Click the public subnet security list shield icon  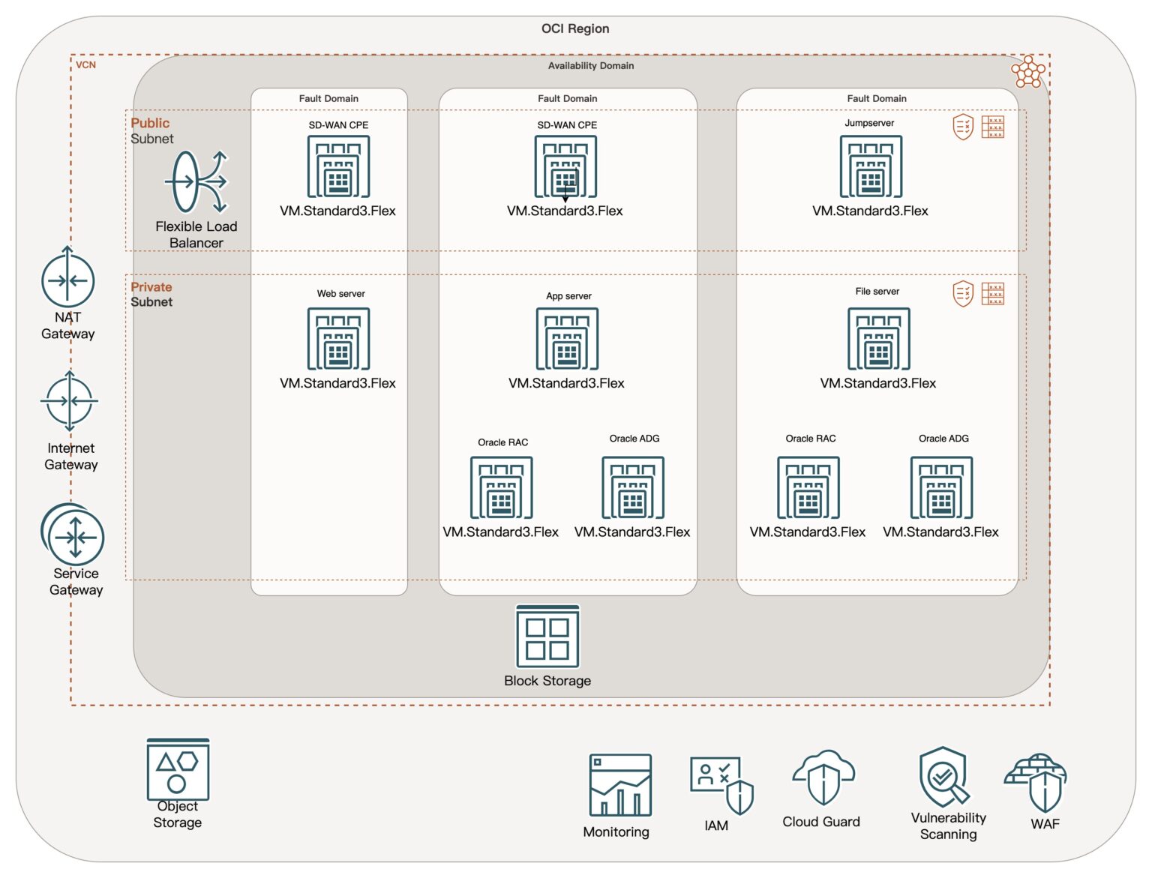pos(963,127)
